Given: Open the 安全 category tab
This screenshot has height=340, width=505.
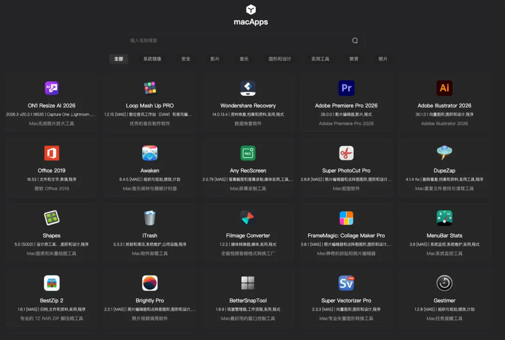Looking at the screenshot, I should [186, 59].
